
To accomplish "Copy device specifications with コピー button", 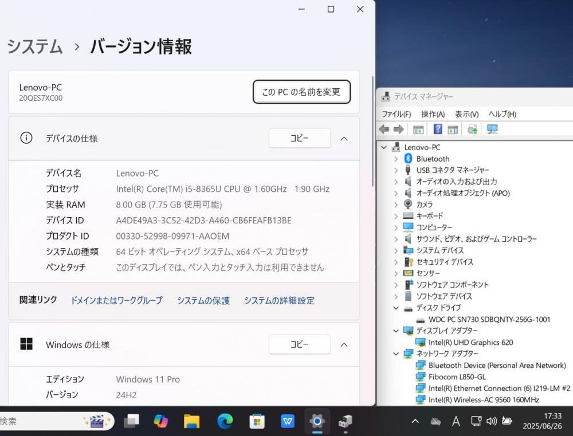I will (300, 138).
